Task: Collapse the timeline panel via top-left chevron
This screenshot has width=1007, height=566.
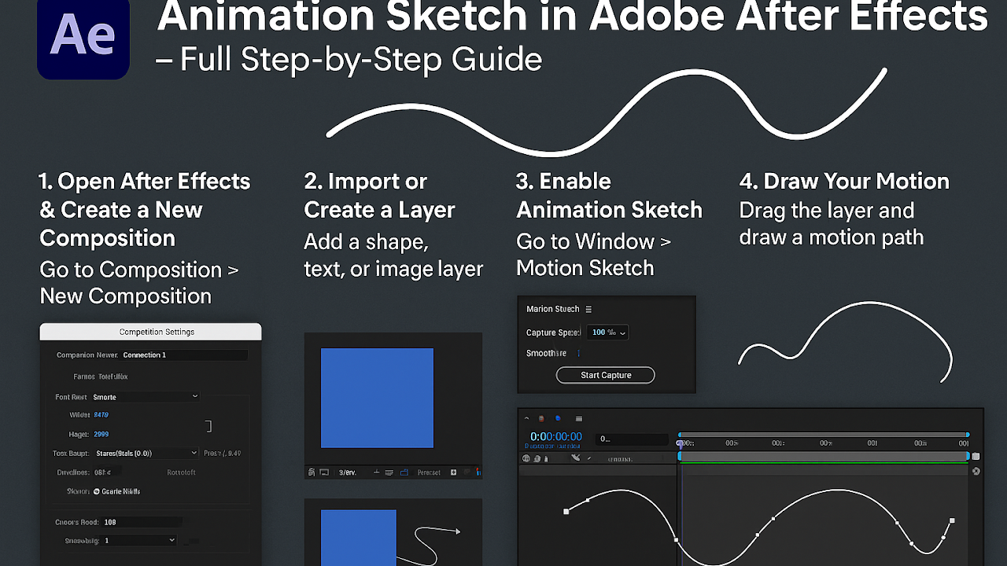Action: click(x=526, y=419)
